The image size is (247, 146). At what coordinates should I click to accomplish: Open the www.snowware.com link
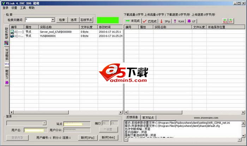206,118
